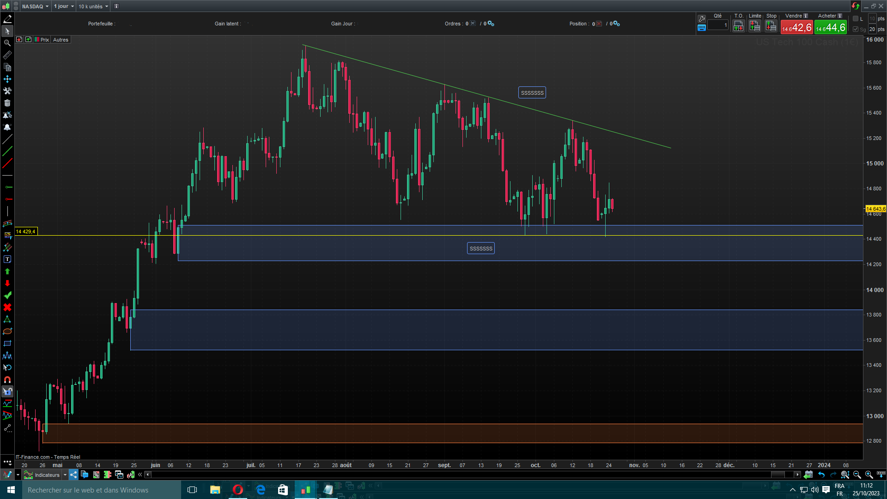Toggle the on-screen keyboard button
887x499 pixels.
point(701,28)
